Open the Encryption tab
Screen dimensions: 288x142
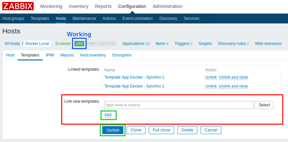click(122, 55)
